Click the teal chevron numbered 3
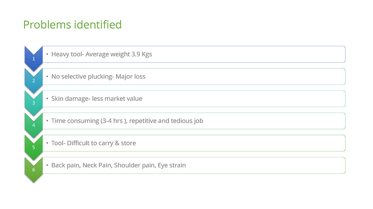Viewport: 373px width, 209px height. (34, 103)
